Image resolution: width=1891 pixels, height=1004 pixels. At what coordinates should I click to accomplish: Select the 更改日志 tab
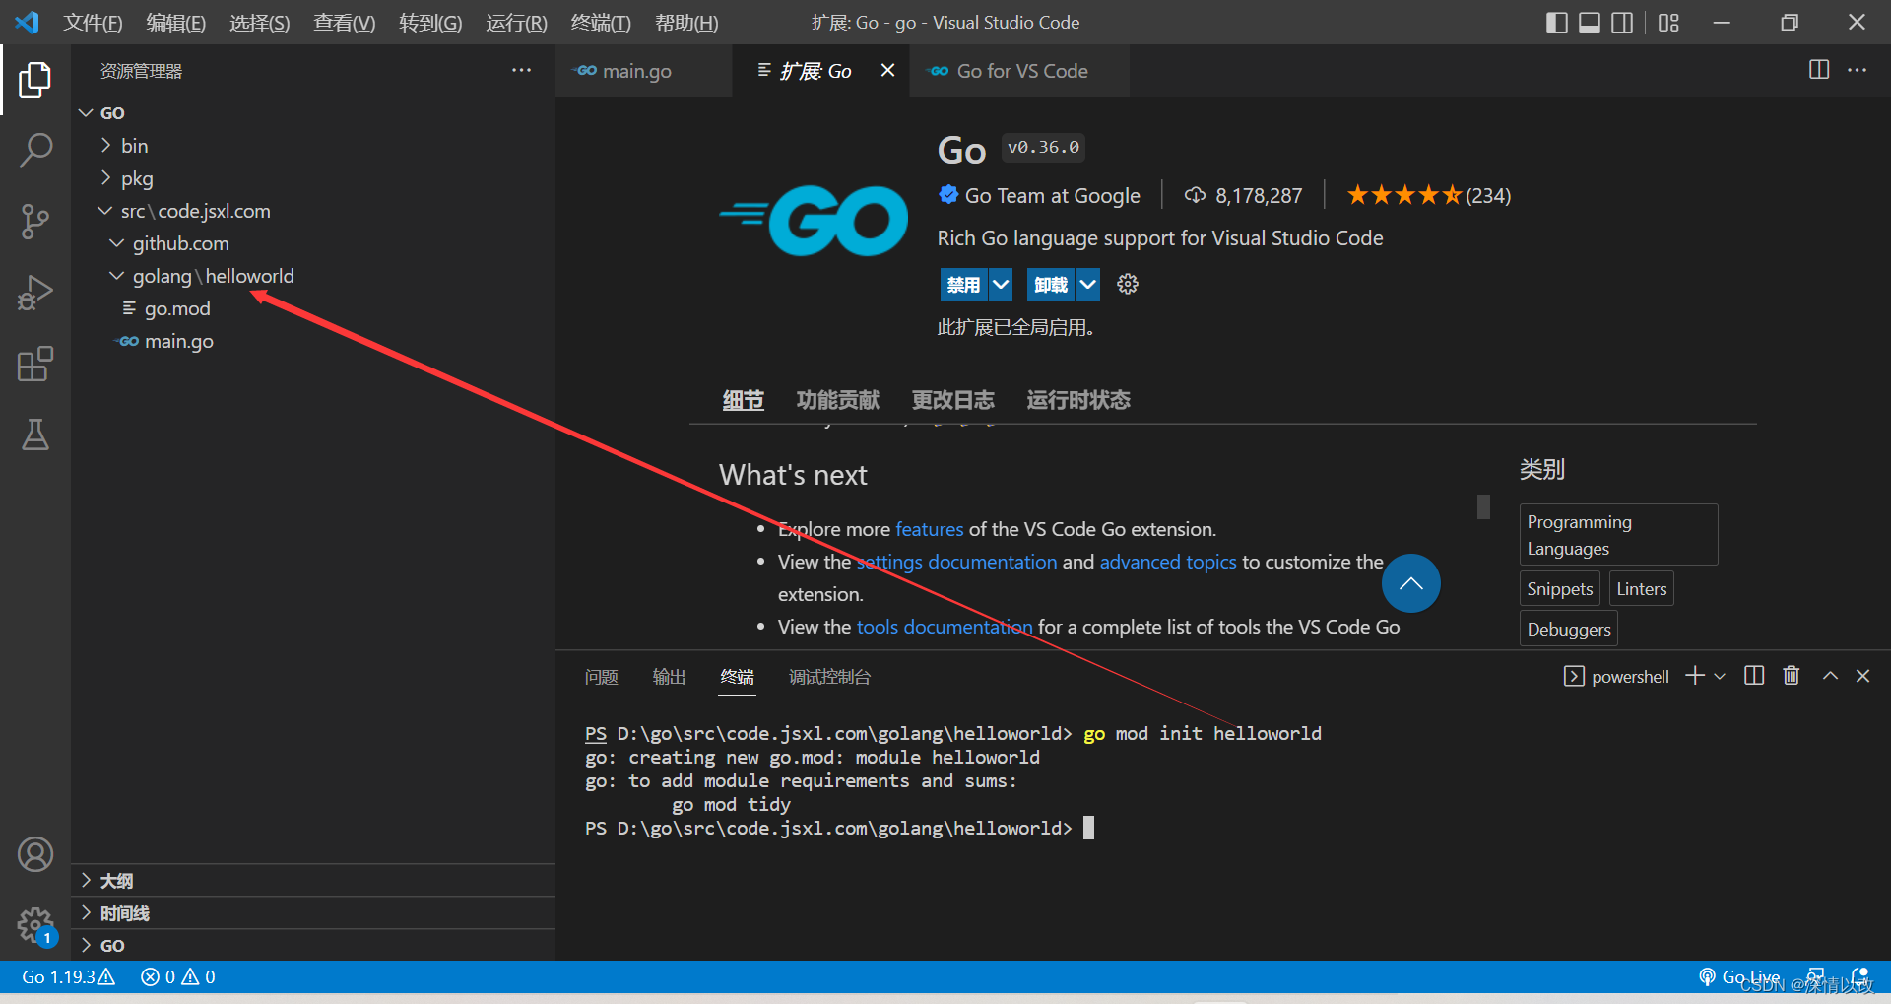(x=952, y=400)
